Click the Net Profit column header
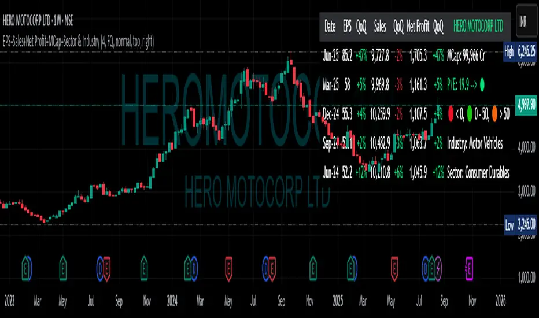This screenshot has width=539, height=318. (x=418, y=26)
